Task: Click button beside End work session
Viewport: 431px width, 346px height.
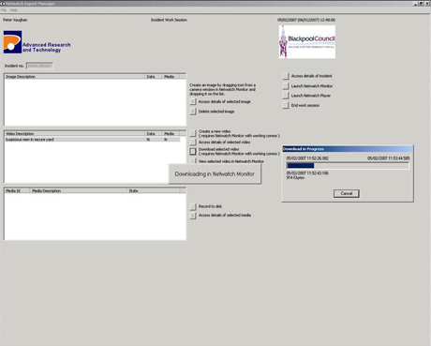Action: (x=286, y=105)
